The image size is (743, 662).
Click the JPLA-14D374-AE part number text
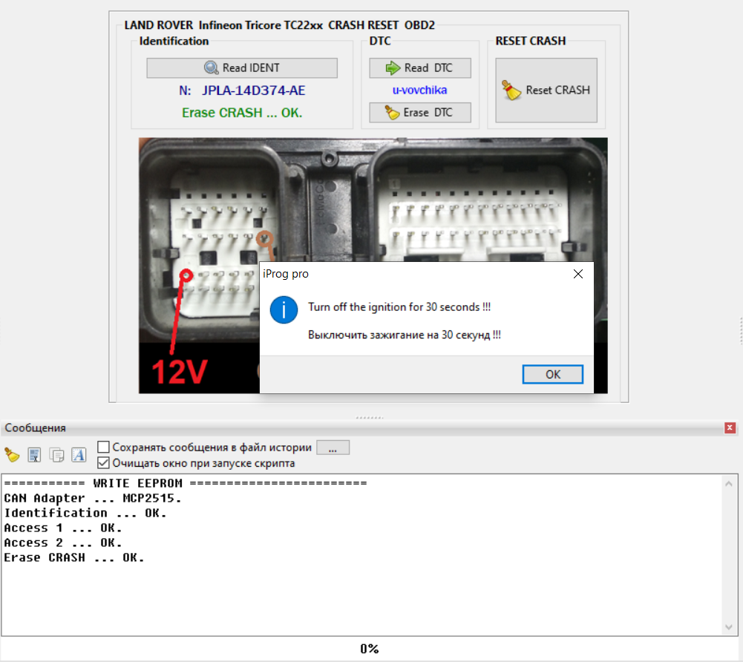pyautogui.click(x=254, y=91)
